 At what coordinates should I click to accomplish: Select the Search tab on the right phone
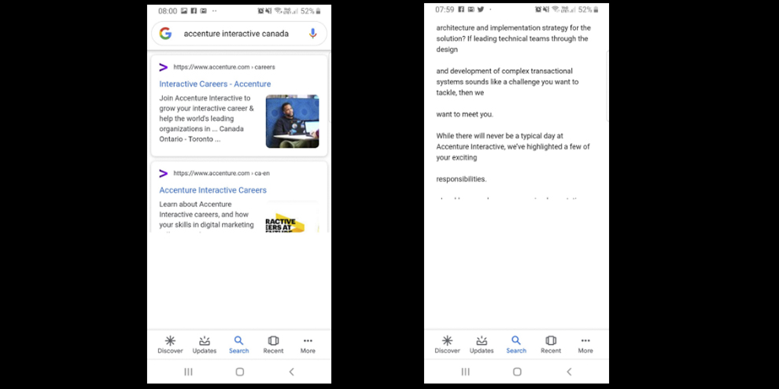tap(516, 344)
